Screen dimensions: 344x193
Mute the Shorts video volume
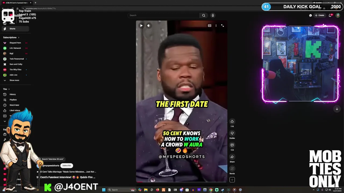149,26
